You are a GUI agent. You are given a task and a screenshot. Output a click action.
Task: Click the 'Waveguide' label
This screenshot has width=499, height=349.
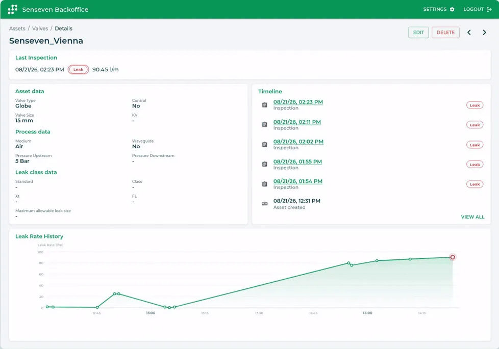click(x=143, y=141)
